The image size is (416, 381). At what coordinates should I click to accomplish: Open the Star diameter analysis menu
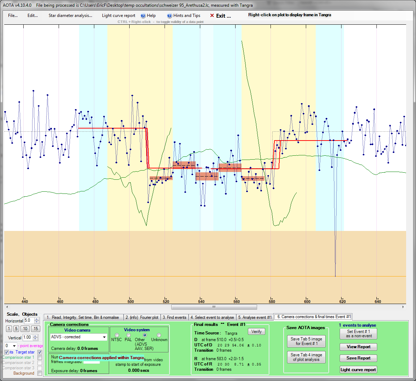coord(70,16)
